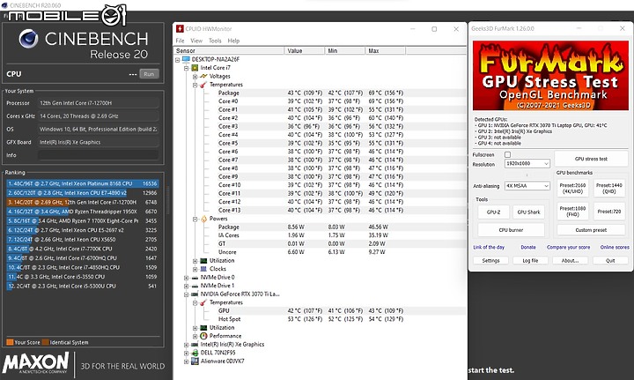Launch Preset:1080 (FHD) benchmark
Image resolution: width=634 pixels, height=380 pixels.
pos(572,212)
